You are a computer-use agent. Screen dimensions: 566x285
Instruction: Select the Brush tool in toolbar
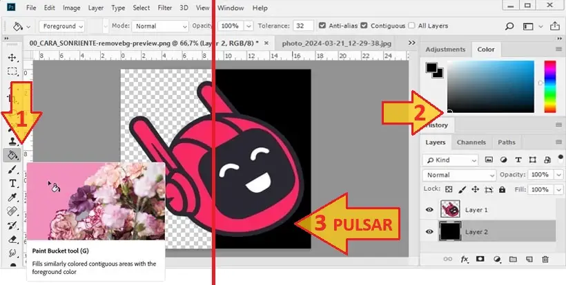pyautogui.click(x=12, y=169)
